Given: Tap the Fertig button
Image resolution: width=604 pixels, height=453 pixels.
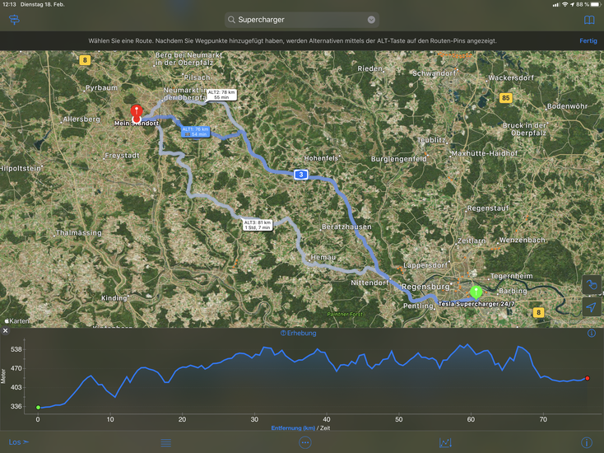Looking at the screenshot, I should [588, 41].
